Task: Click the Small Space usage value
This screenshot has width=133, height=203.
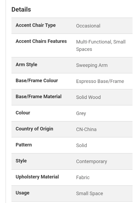Action: tap(90, 194)
